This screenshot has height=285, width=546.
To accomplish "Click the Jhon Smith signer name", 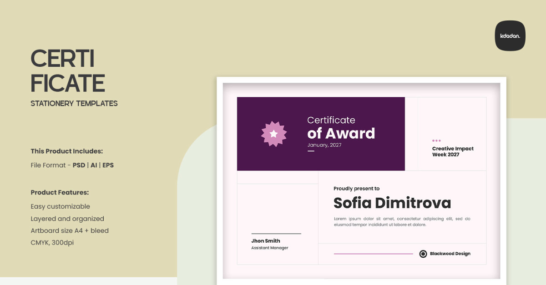I will tap(266, 241).
